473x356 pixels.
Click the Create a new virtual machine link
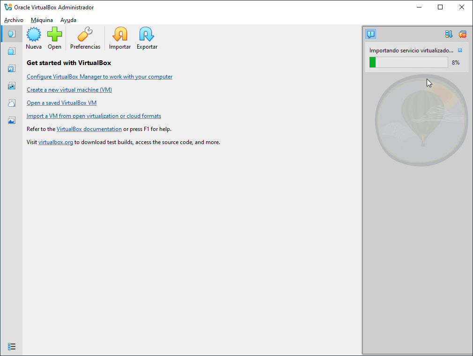pyautogui.click(x=69, y=90)
